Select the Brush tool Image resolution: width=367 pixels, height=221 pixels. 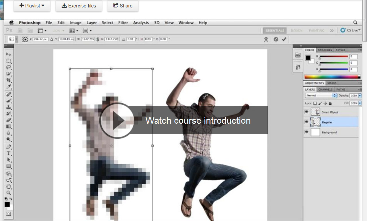pos(9,101)
